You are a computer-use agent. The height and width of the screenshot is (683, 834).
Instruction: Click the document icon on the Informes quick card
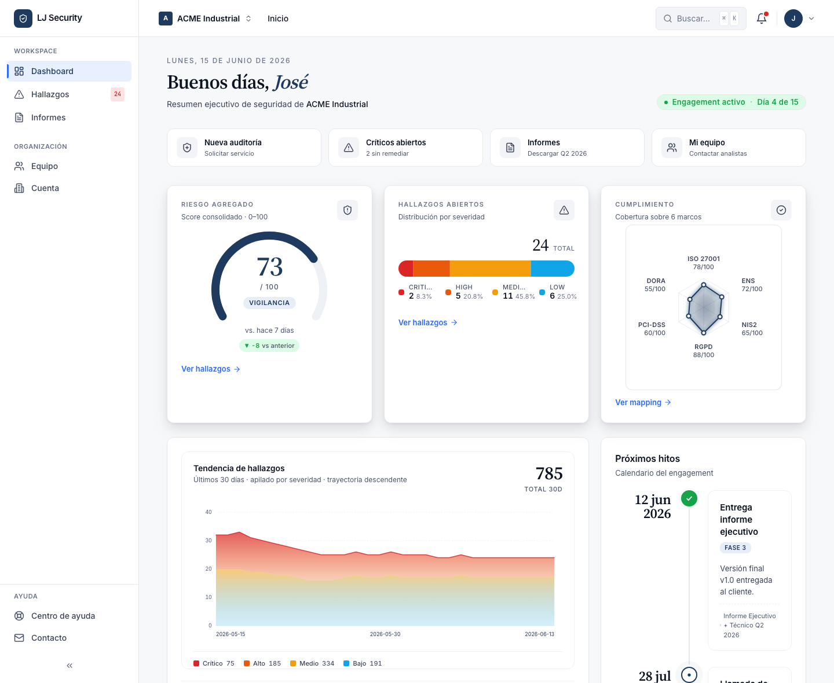click(510, 148)
